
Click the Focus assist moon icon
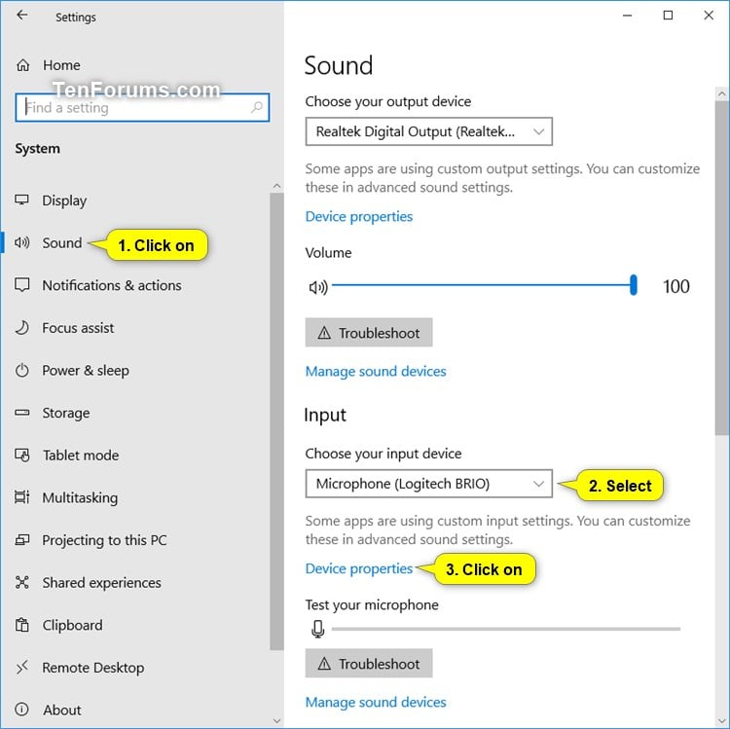[21, 328]
